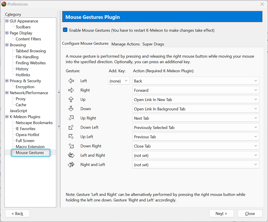Open Cache preferences
268x222 pixels.
21,105
